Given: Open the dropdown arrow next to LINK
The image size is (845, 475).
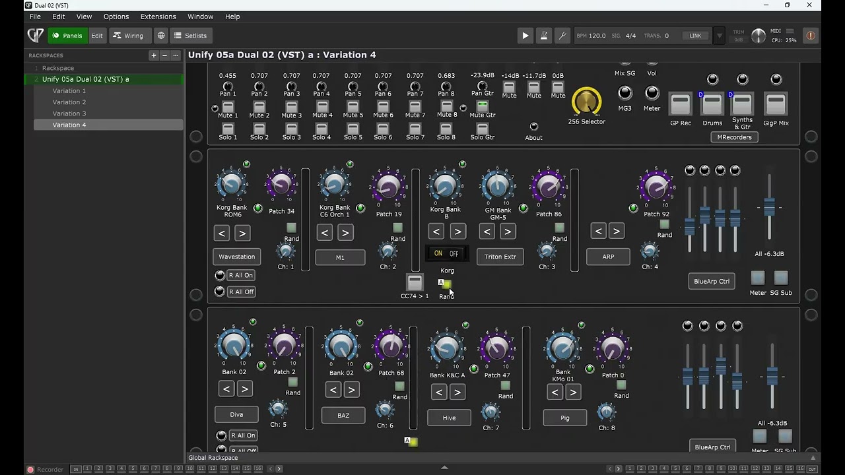Looking at the screenshot, I should click(720, 36).
